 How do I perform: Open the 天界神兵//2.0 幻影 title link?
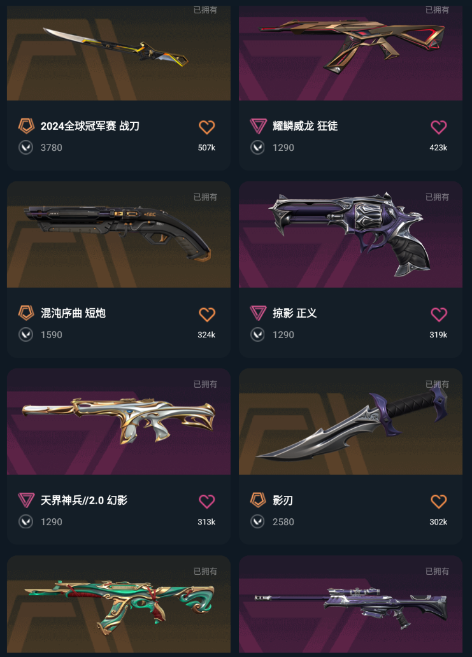pyautogui.click(x=84, y=500)
